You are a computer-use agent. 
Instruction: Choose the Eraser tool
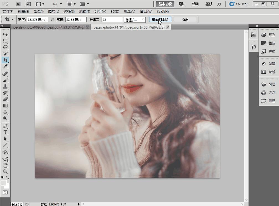point(5,99)
